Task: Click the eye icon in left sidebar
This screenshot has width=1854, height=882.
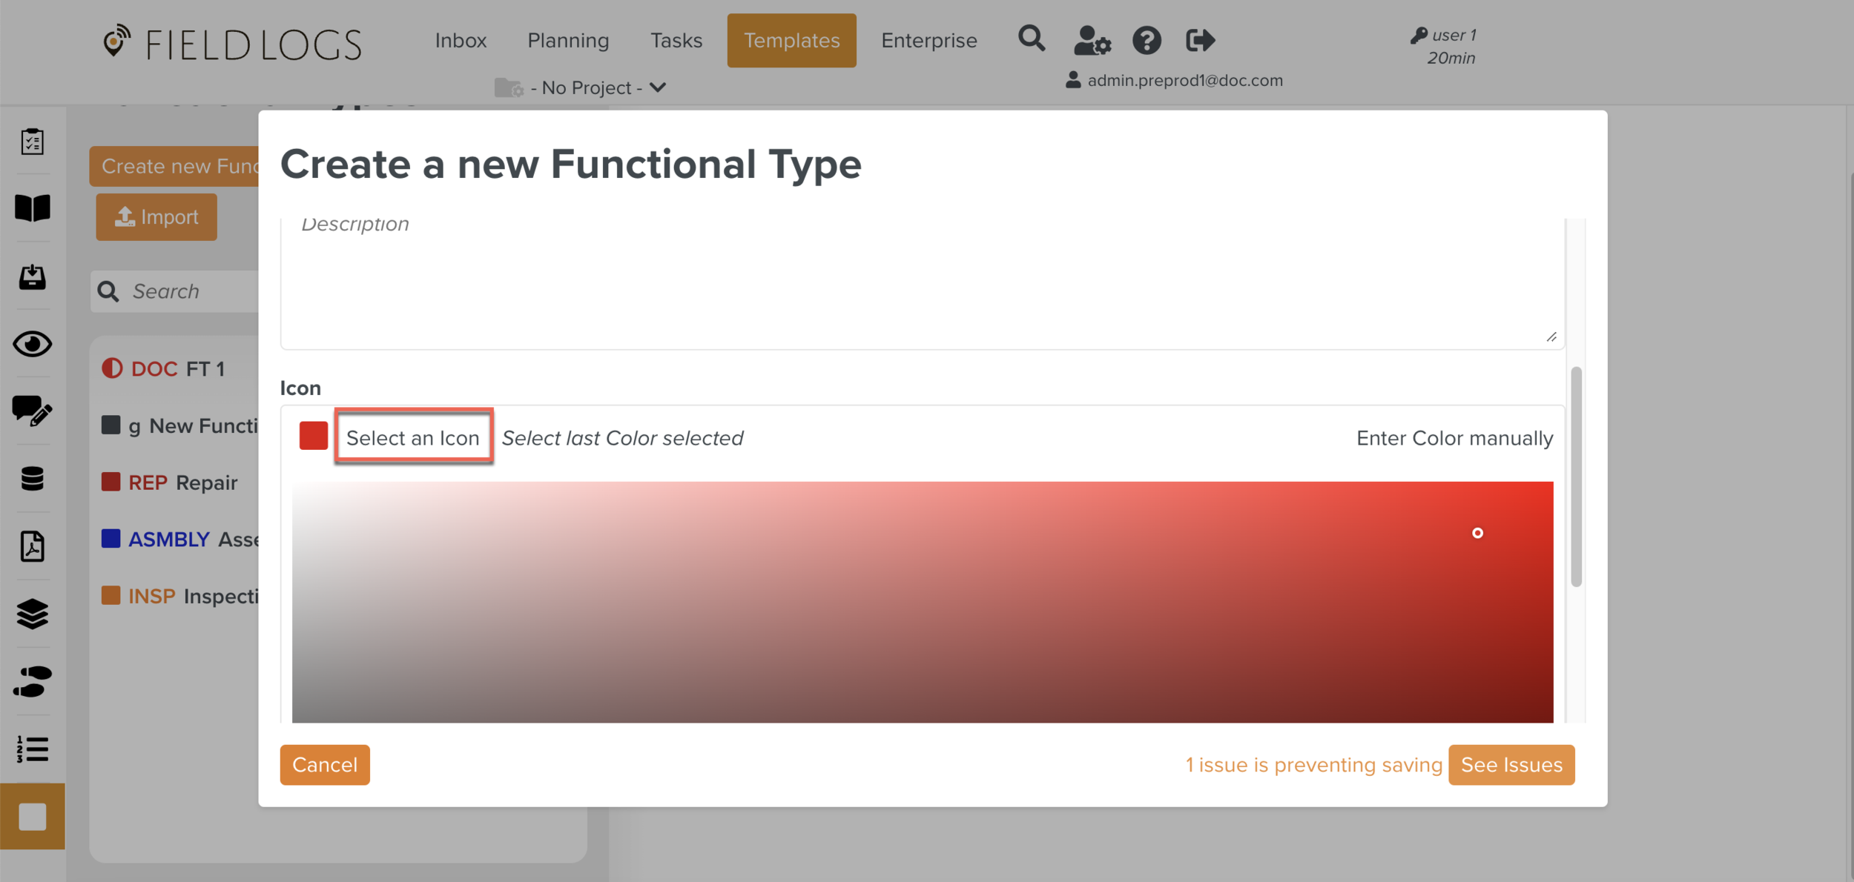Action: click(33, 344)
